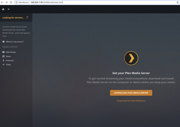Click the Not Secure site info icon
The height and width of the screenshot is (127, 180).
16,2
